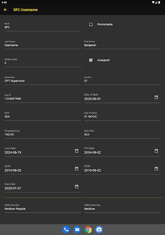Open the PEBD calendar icon
Image resolution: width=165 pixels, height=235 pixels.
point(156,169)
